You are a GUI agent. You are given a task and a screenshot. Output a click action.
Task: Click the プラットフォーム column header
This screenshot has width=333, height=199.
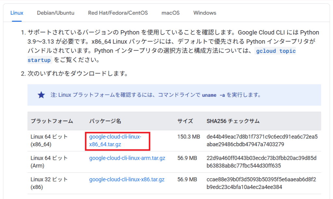52,121
